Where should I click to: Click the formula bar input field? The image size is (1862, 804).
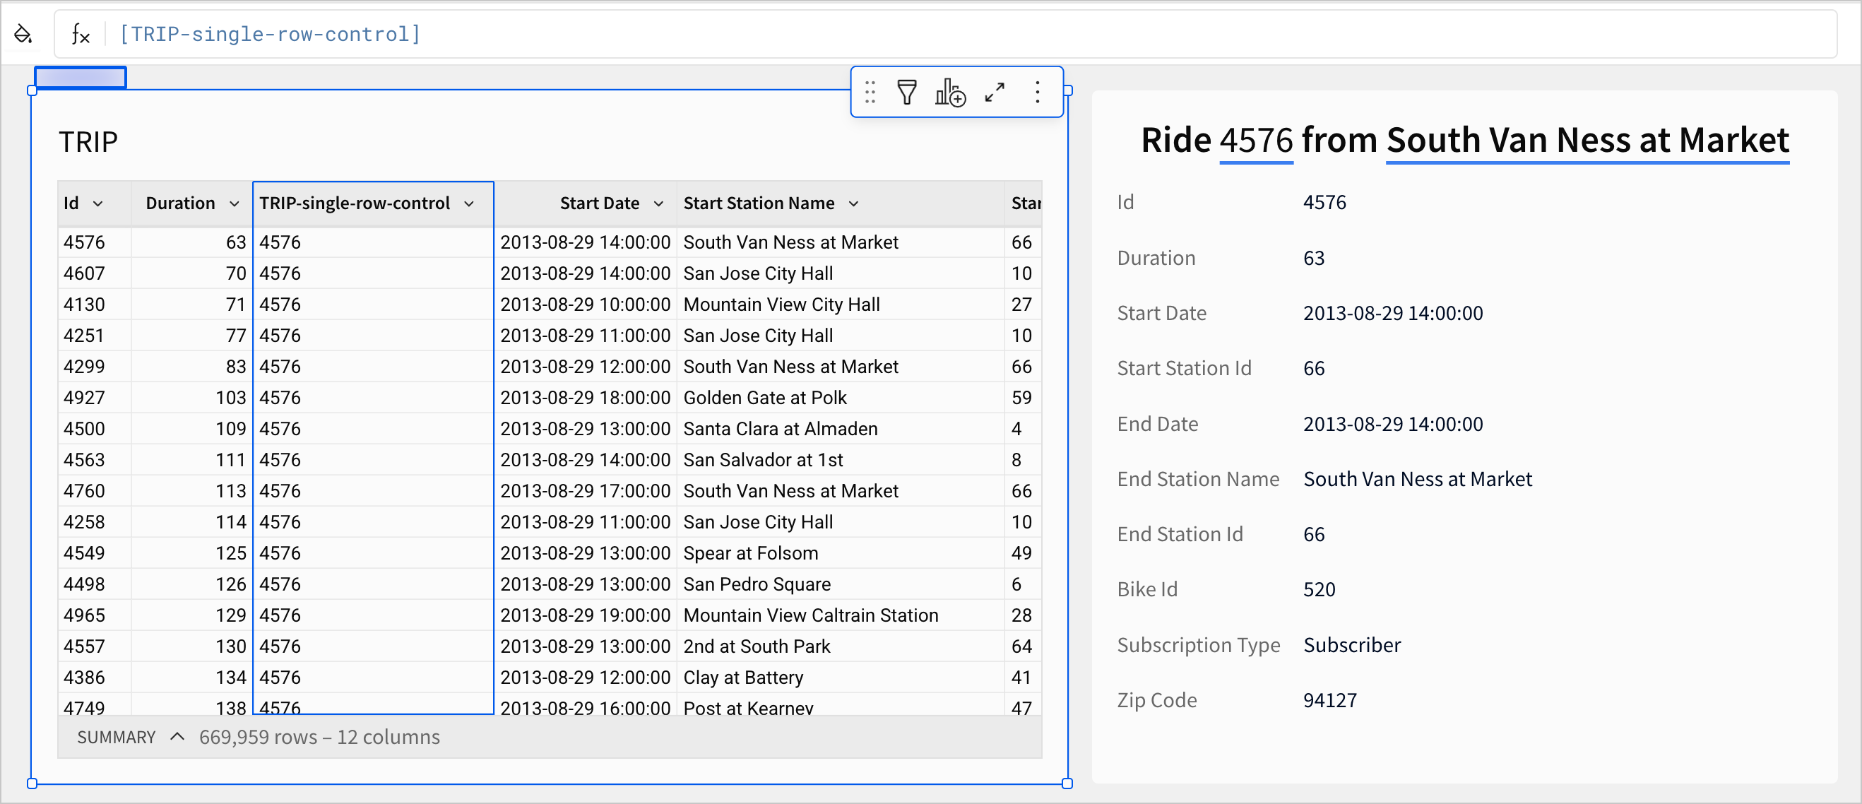point(939,34)
